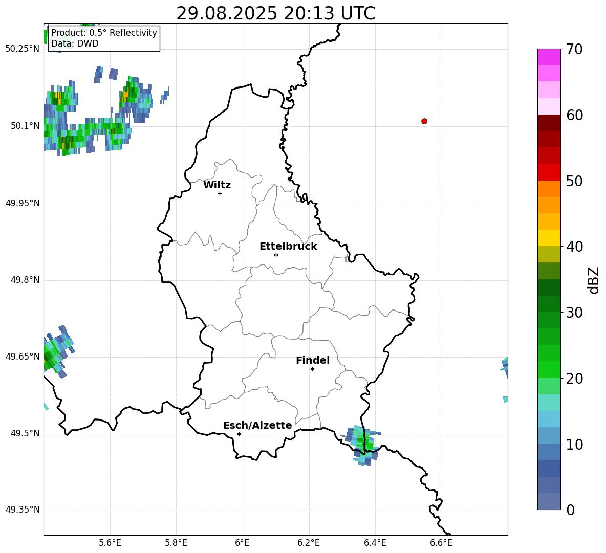
Task: Click the 49.35°N latitude tick label
Action: pos(23,510)
